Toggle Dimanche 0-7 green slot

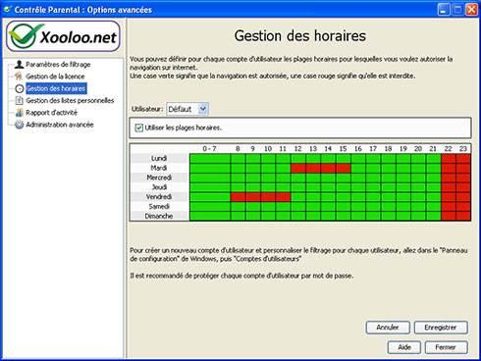[210, 216]
